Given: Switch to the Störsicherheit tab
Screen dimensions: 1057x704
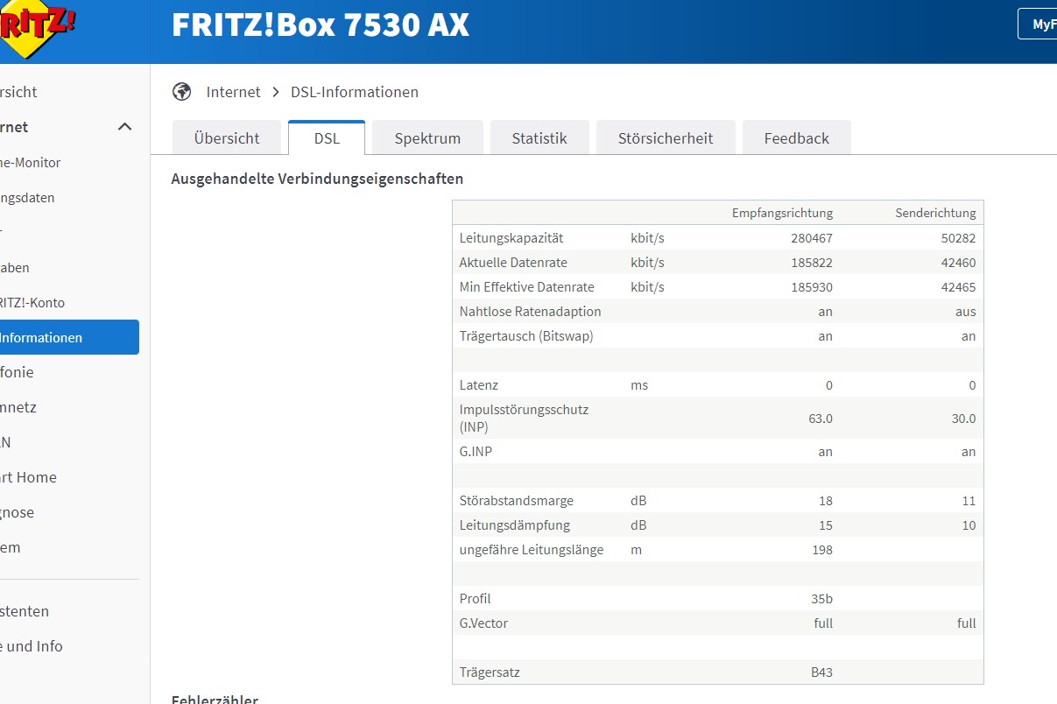Looking at the screenshot, I should (666, 138).
